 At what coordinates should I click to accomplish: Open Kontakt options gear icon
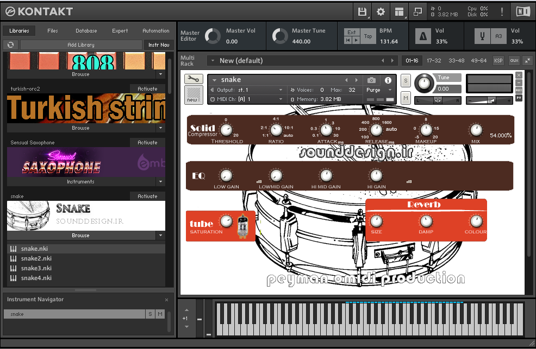381,11
